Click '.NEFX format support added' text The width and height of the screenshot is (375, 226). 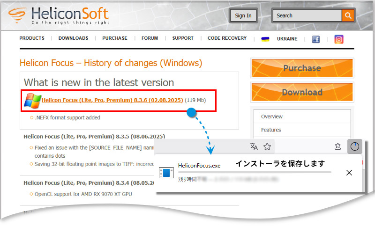[67, 117]
